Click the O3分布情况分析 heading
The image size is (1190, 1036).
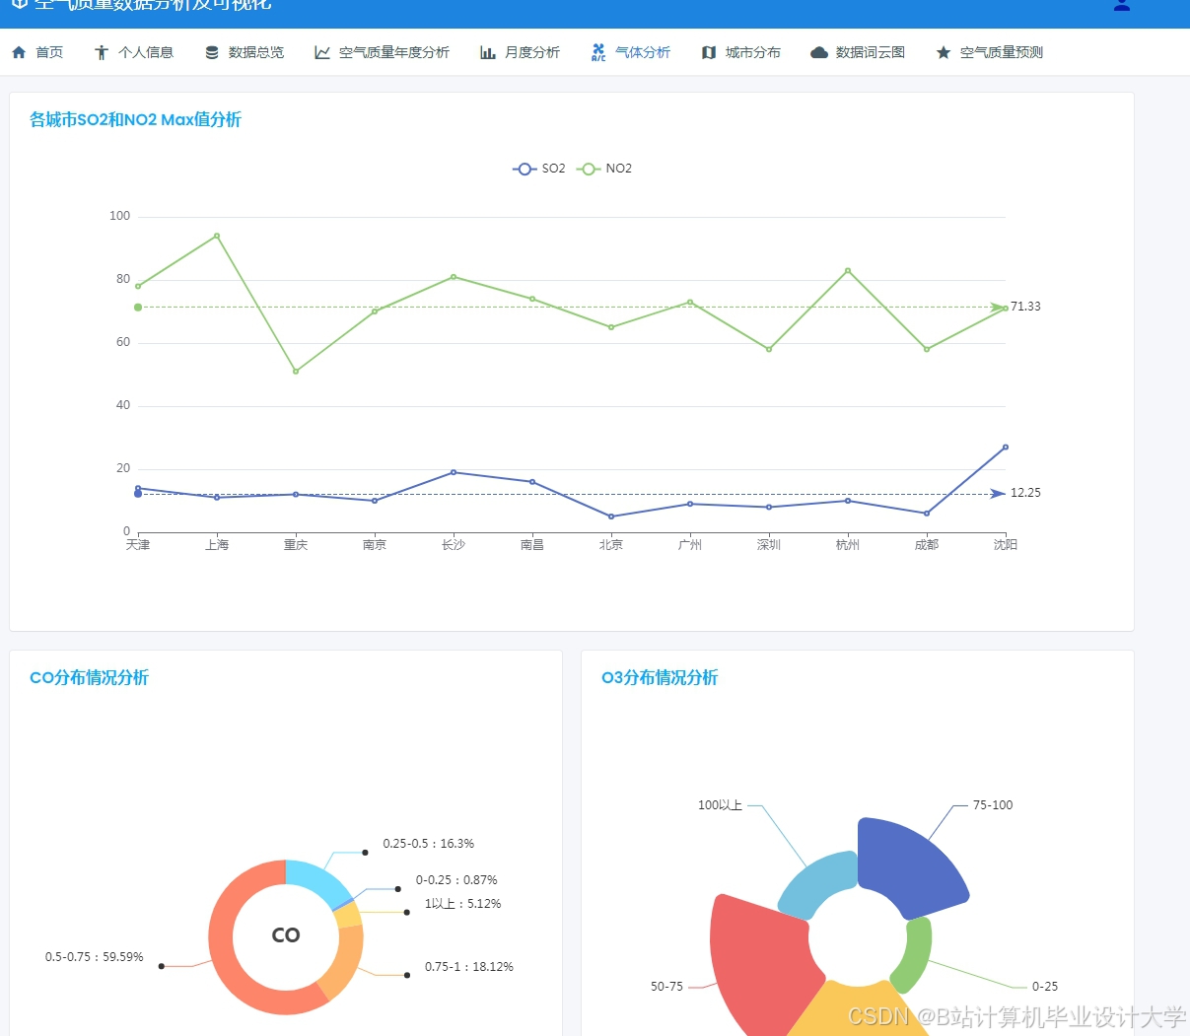(660, 677)
